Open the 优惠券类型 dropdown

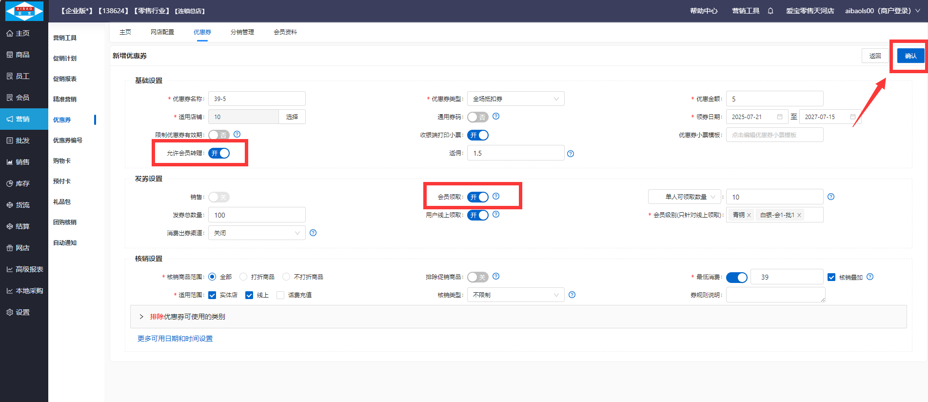(x=515, y=99)
